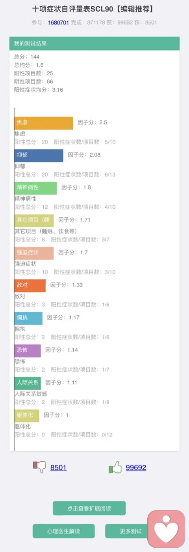
Task: Open the 1680701 participants link
Action: pyautogui.click(x=58, y=23)
